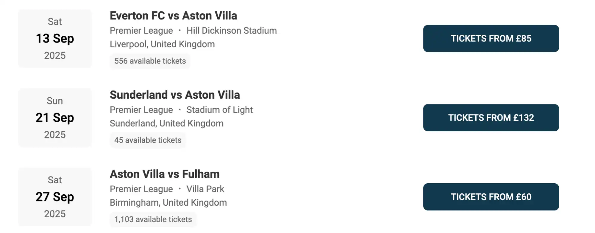Image resolution: width=595 pixels, height=233 pixels.
Task: Click the 1,103 available tickets badge
Action: point(153,219)
